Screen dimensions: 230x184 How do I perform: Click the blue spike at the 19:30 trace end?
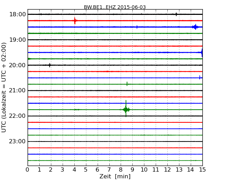[x=202, y=52]
